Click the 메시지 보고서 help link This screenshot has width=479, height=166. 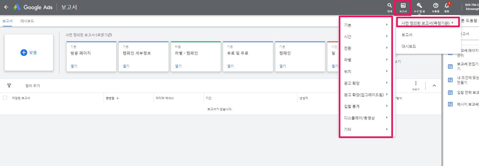tap(468, 104)
